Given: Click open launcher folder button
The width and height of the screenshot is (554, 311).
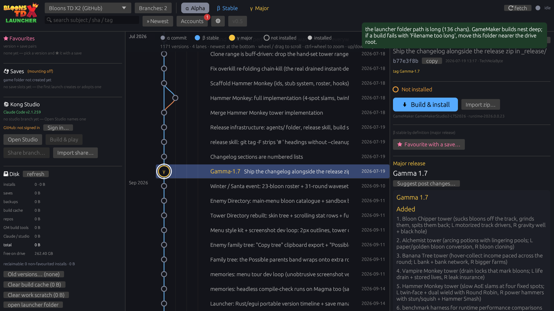Looking at the screenshot, I should click(x=33, y=305).
